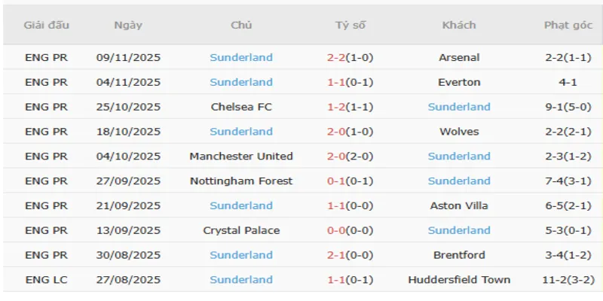Screen dimensions: 603x301
Task: Click the Arsenal team name
Action: click(459, 57)
